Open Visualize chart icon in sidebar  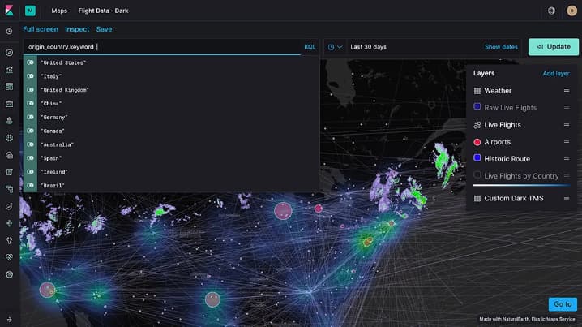(9, 69)
